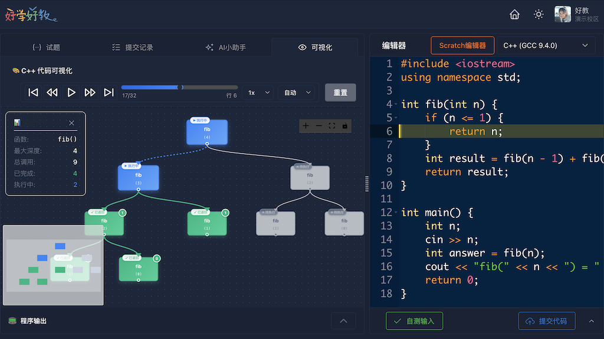Expand the 程序输出 panel
Viewport: 604px width, 339px height.
point(343,321)
